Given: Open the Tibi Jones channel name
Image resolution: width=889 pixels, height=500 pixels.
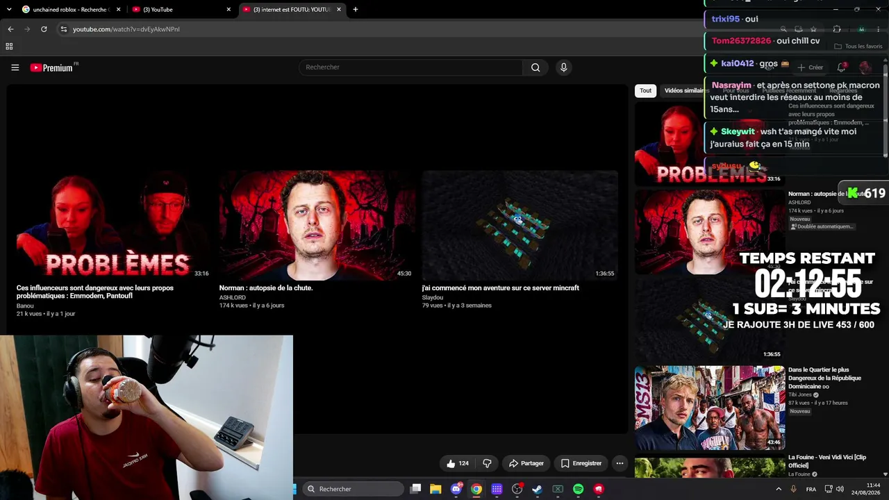Looking at the screenshot, I should click(800, 394).
